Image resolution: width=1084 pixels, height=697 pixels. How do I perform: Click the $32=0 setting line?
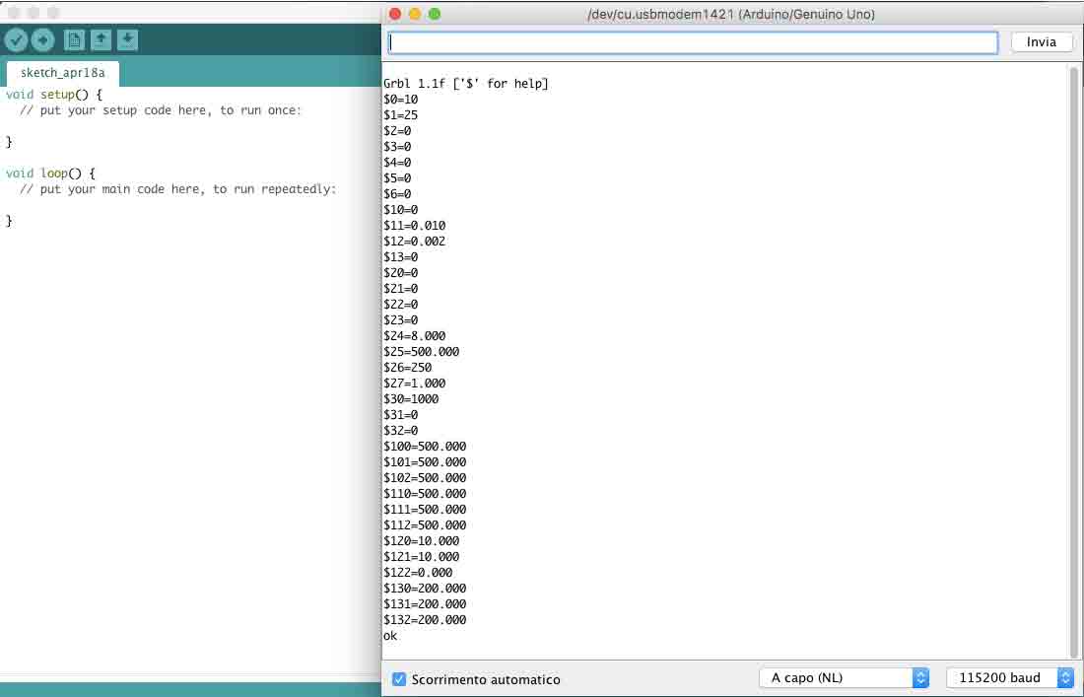point(401,431)
